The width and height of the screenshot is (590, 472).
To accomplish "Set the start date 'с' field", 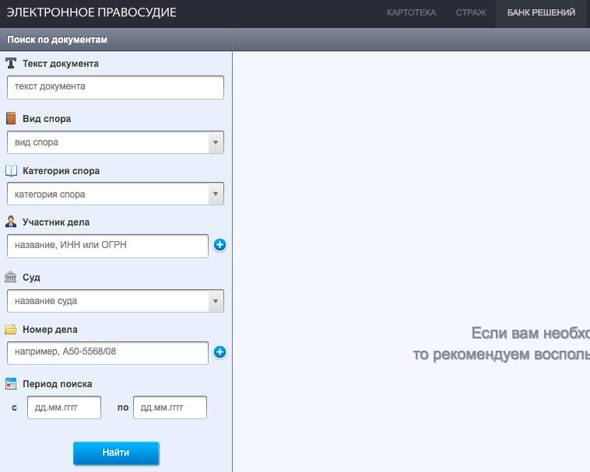I will 64,407.
